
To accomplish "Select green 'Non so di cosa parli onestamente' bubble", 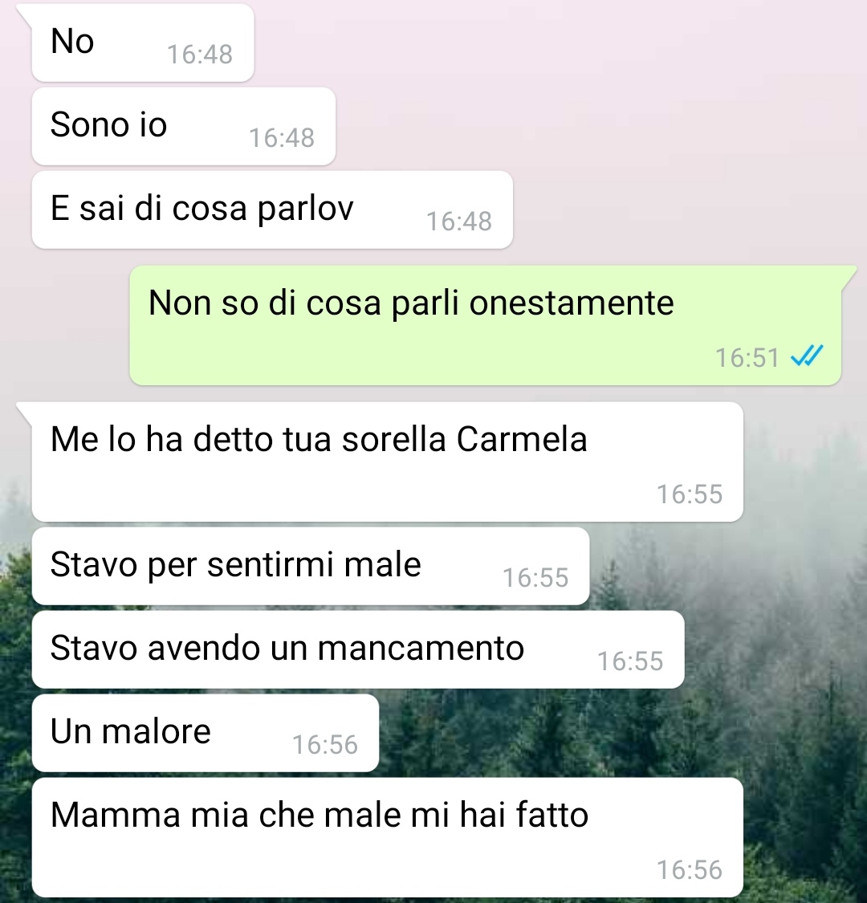I will (486, 325).
